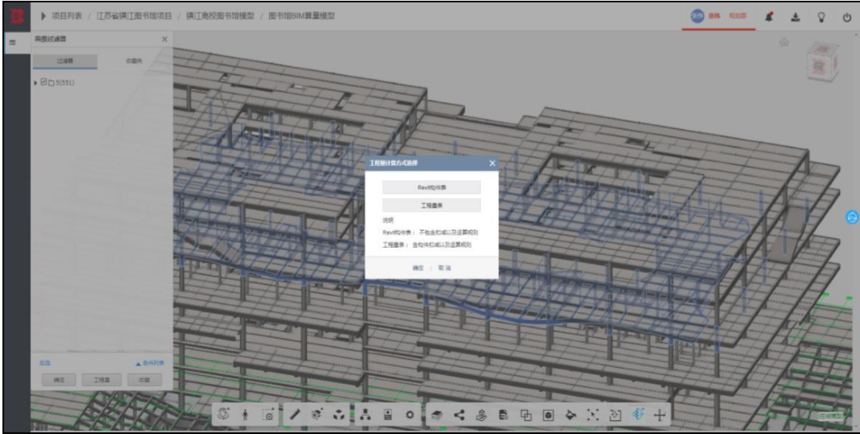The image size is (860, 434).
Task: Open the notification bell icon
Action: point(769,16)
